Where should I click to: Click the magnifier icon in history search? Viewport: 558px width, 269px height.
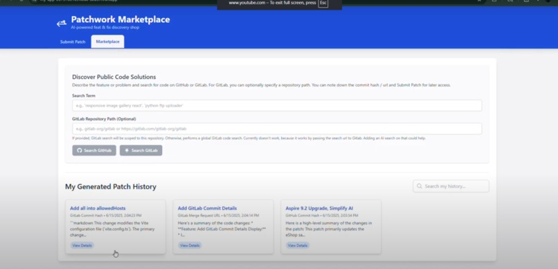[420, 186]
